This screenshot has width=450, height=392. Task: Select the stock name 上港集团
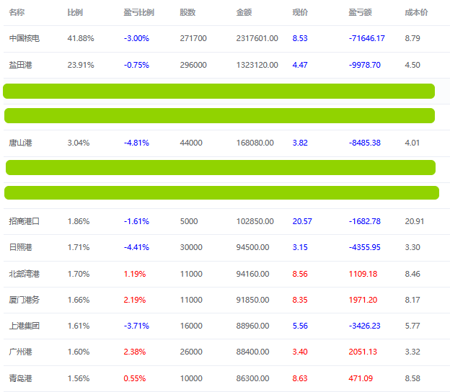coord(24,326)
